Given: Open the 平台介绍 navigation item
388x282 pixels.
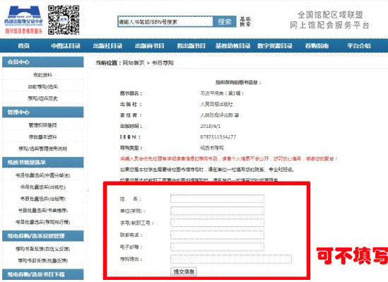Looking at the screenshot, I should [359, 46].
